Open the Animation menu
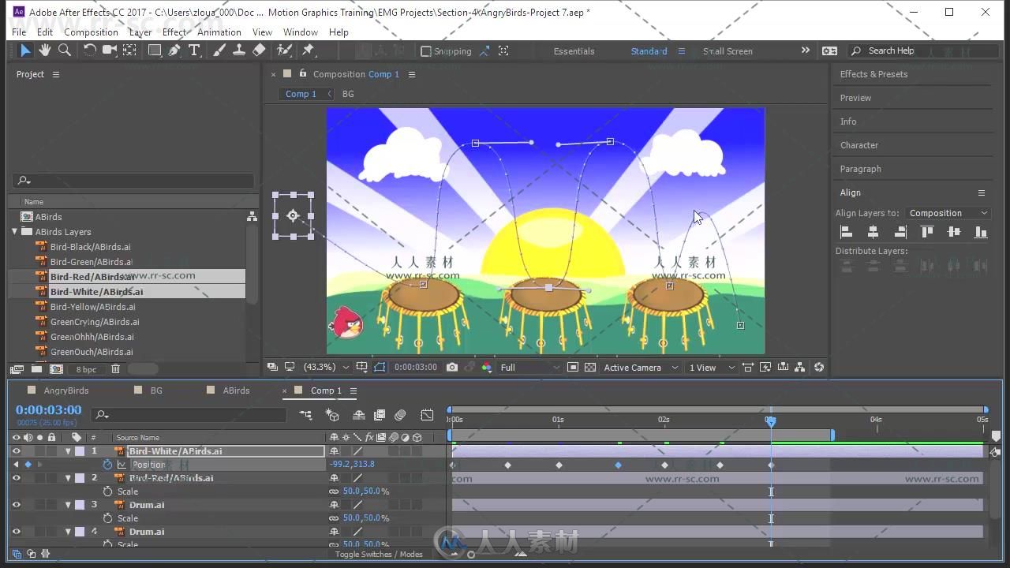This screenshot has height=568, width=1010. tap(219, 32)
